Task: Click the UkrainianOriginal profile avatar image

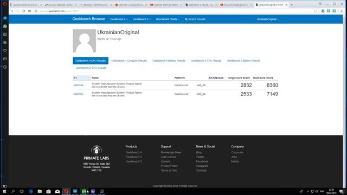Action: tap(85, 41)
